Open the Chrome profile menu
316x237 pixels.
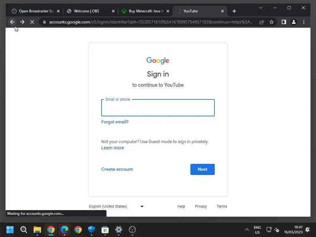[294, 22]
